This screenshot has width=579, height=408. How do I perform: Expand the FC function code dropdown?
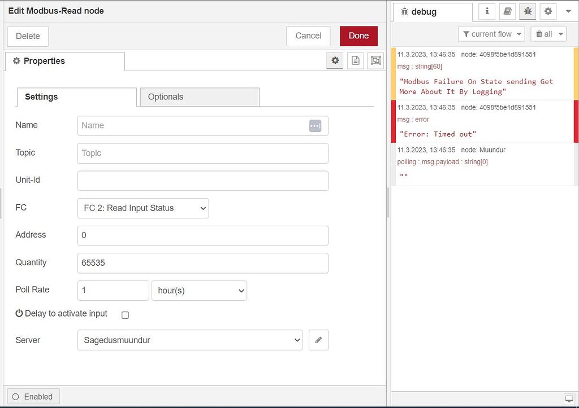[143, 208]
